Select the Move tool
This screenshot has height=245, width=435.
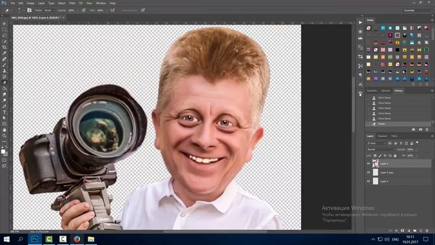pyautogui.click(x=4, y=24)
